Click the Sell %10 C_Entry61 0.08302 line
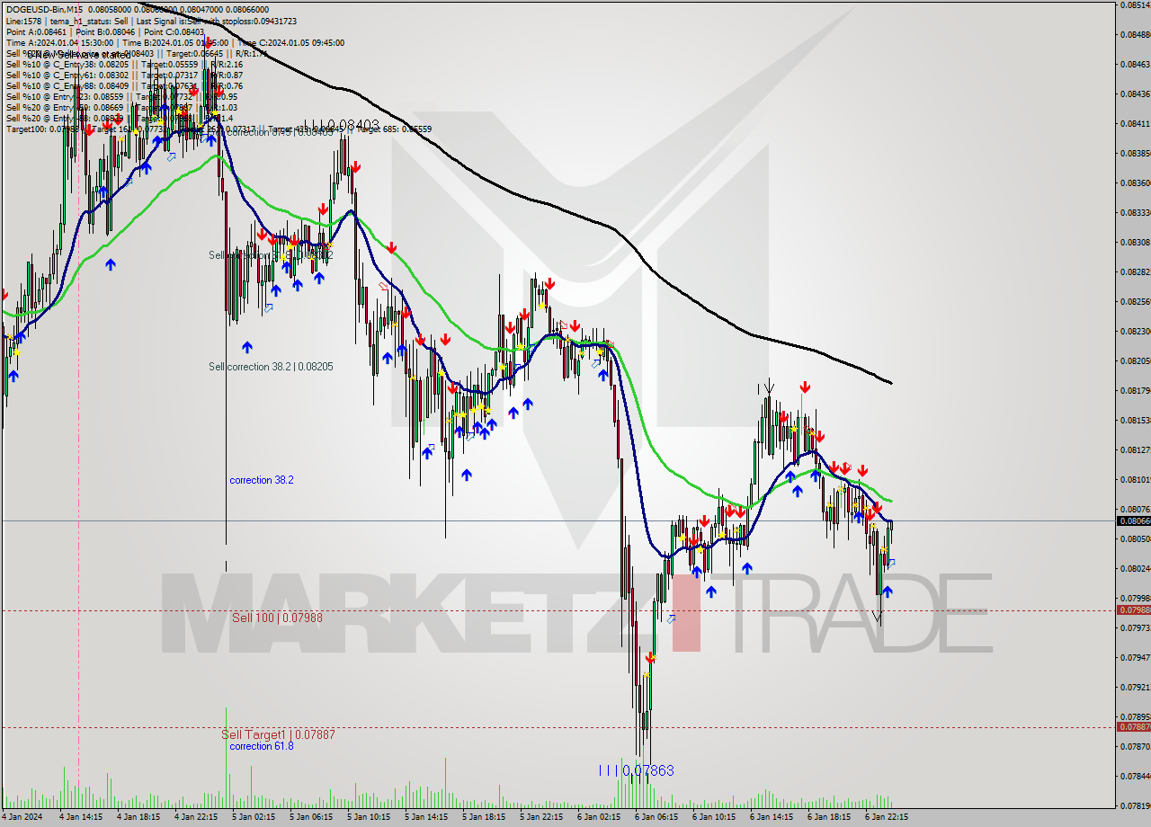 click(124, 75)
